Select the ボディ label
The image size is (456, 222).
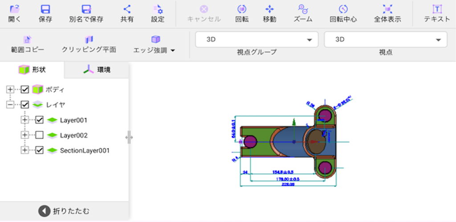click(55, 90)
